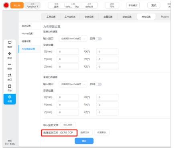Switch to the 工具设置 tab
The width and height of the screenshot is (177, 150).
tap(51, 17)
